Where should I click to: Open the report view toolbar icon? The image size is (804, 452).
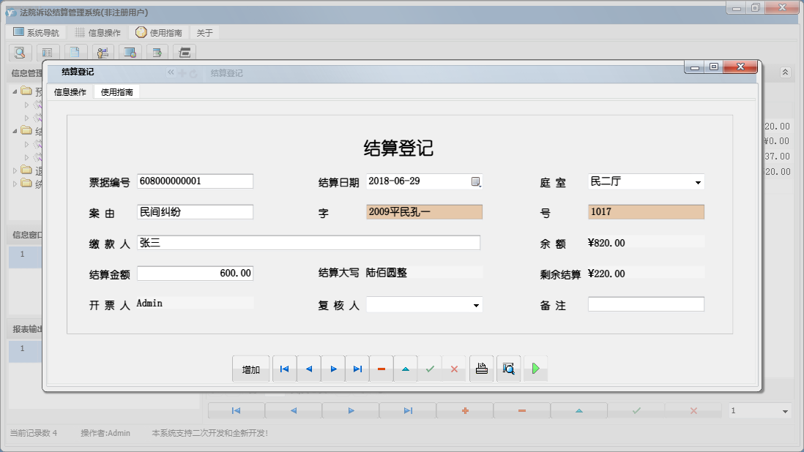[47, 53]
